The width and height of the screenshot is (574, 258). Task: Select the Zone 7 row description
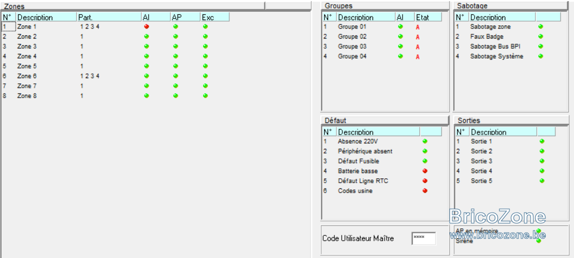click(27, 86)
